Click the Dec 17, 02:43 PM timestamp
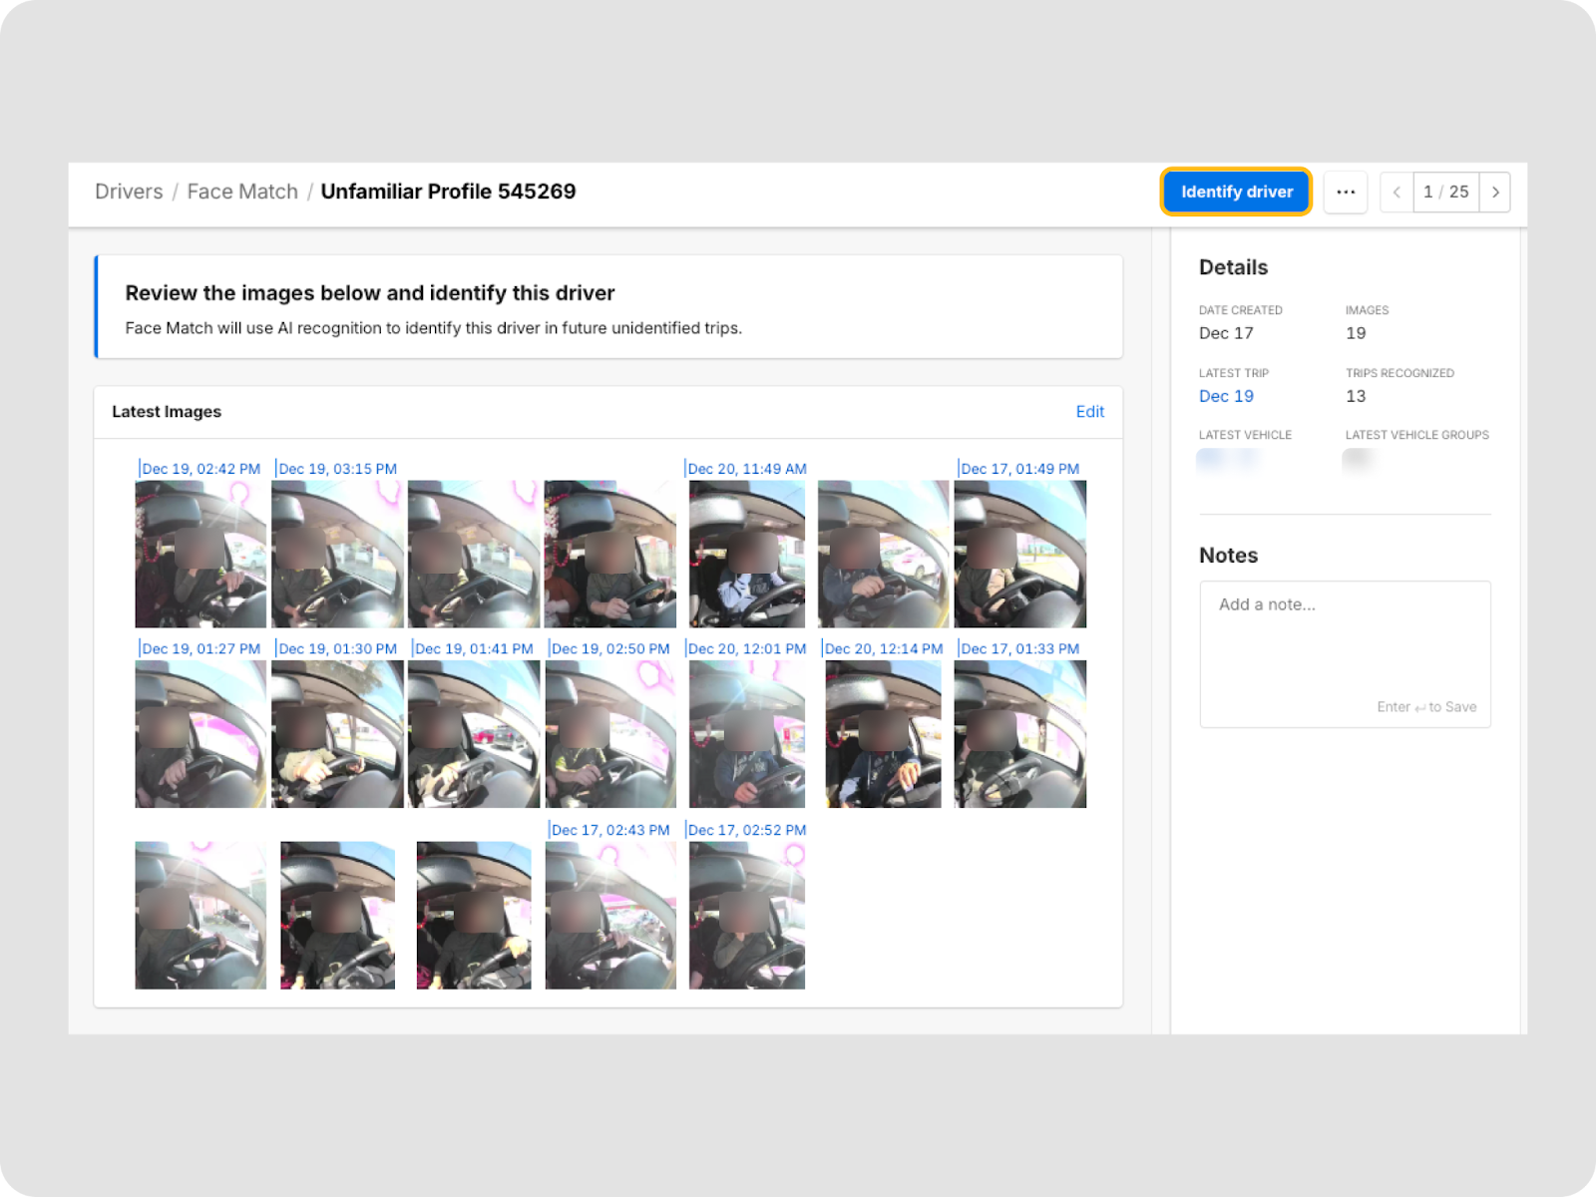1596x1197 pixels. click(610, 830)
